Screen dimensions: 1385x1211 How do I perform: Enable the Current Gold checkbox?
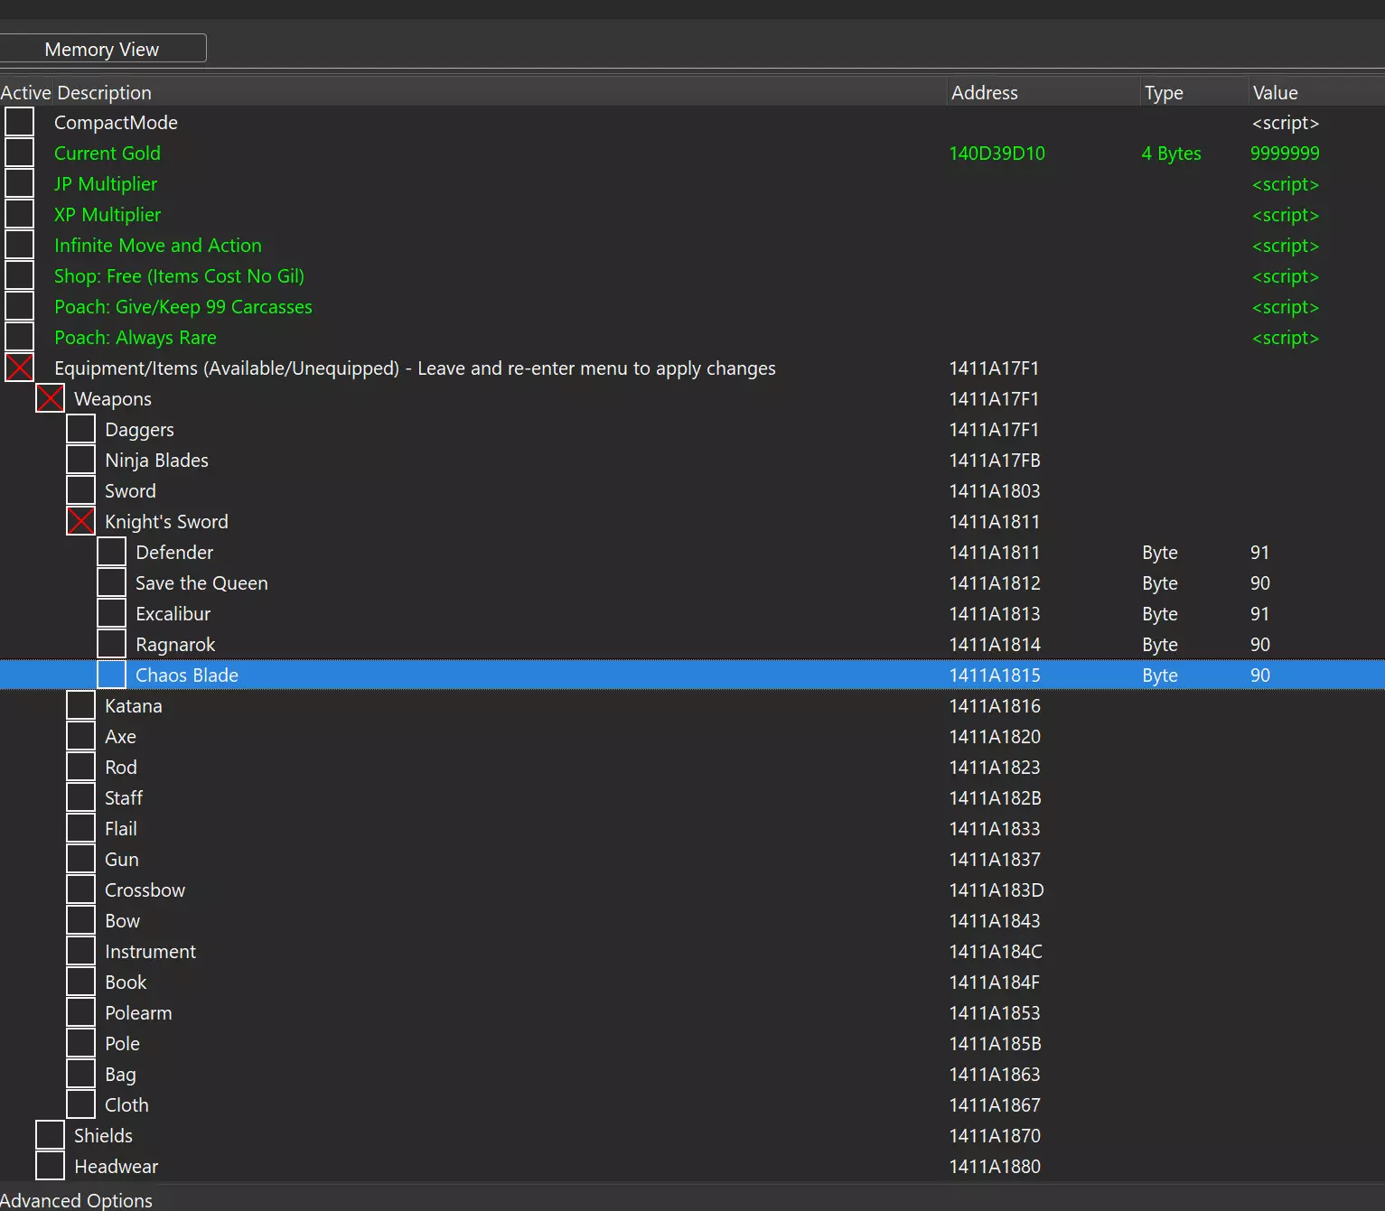tap(20, 154)
